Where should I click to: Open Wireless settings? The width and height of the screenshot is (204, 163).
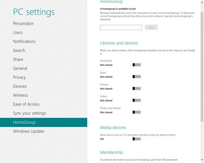coord(20,95)
